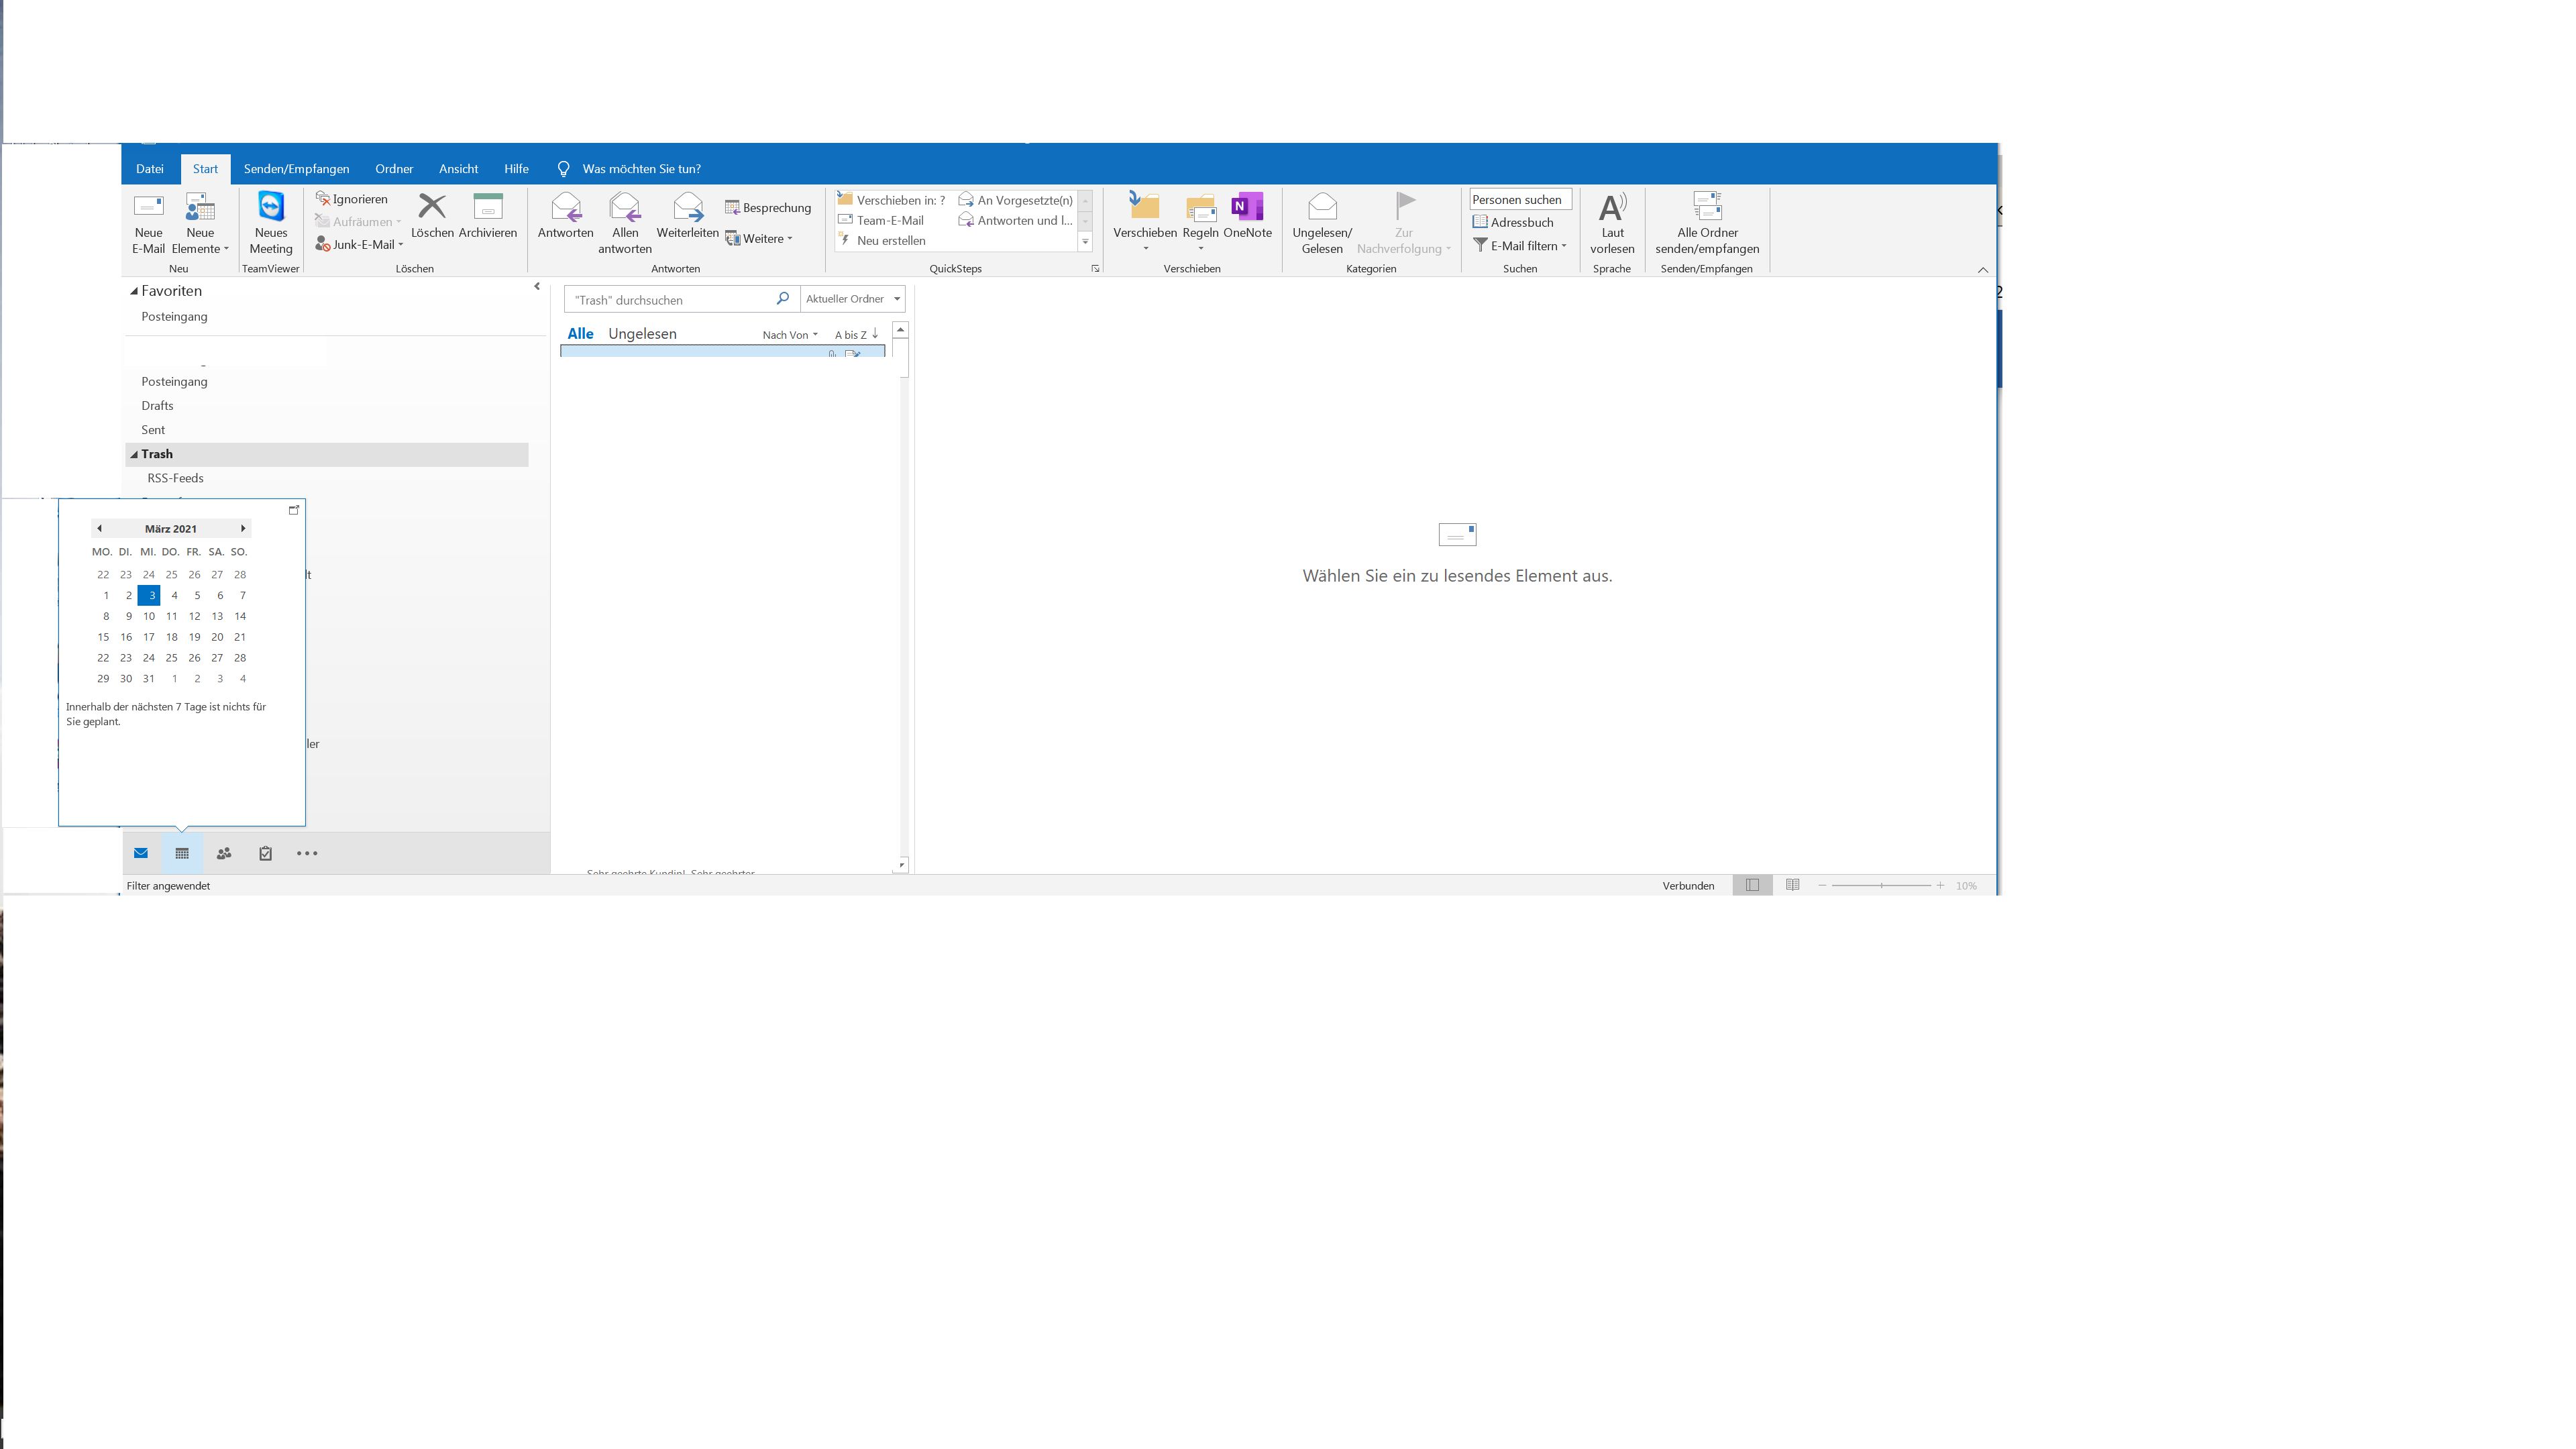Click the zoom slider in status bar
Image resolution: width=2576 pixels, height=1449 pixels.
(1881, 885)
